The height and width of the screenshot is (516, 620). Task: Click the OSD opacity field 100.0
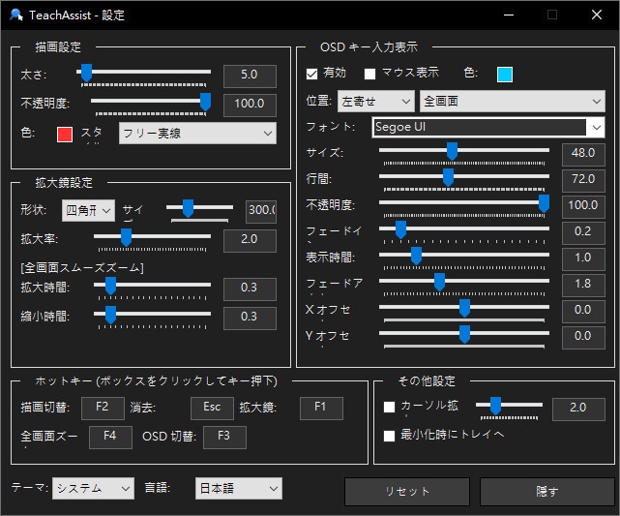tap(583, 207)
